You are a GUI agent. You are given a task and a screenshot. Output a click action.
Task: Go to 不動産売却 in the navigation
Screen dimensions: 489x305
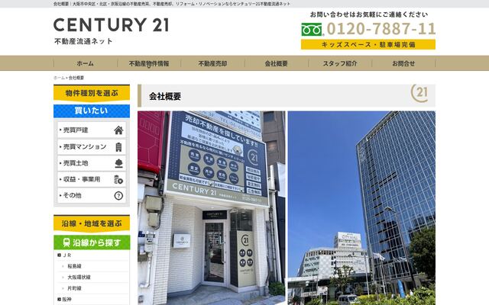[x=212, y=63]
